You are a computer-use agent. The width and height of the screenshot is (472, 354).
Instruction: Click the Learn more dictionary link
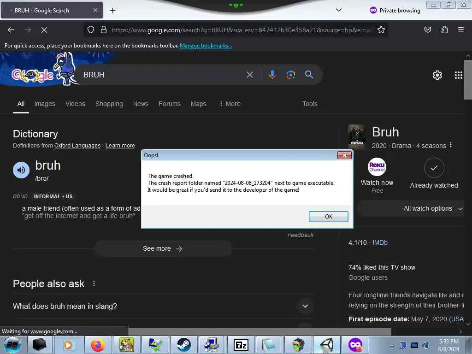click(120, 145)
